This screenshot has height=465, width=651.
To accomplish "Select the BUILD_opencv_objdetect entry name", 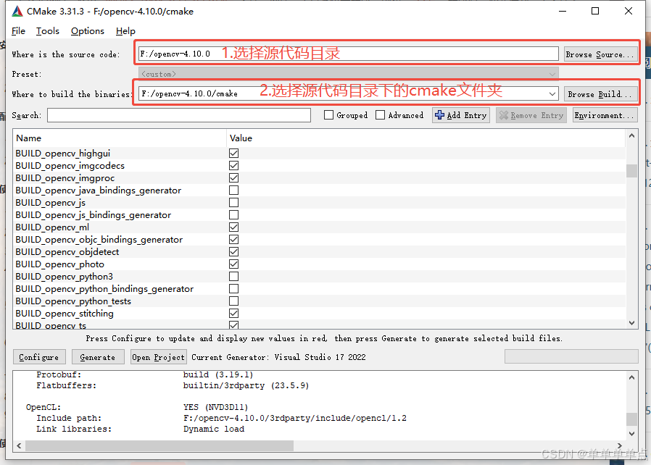I will tap(67, 252).
